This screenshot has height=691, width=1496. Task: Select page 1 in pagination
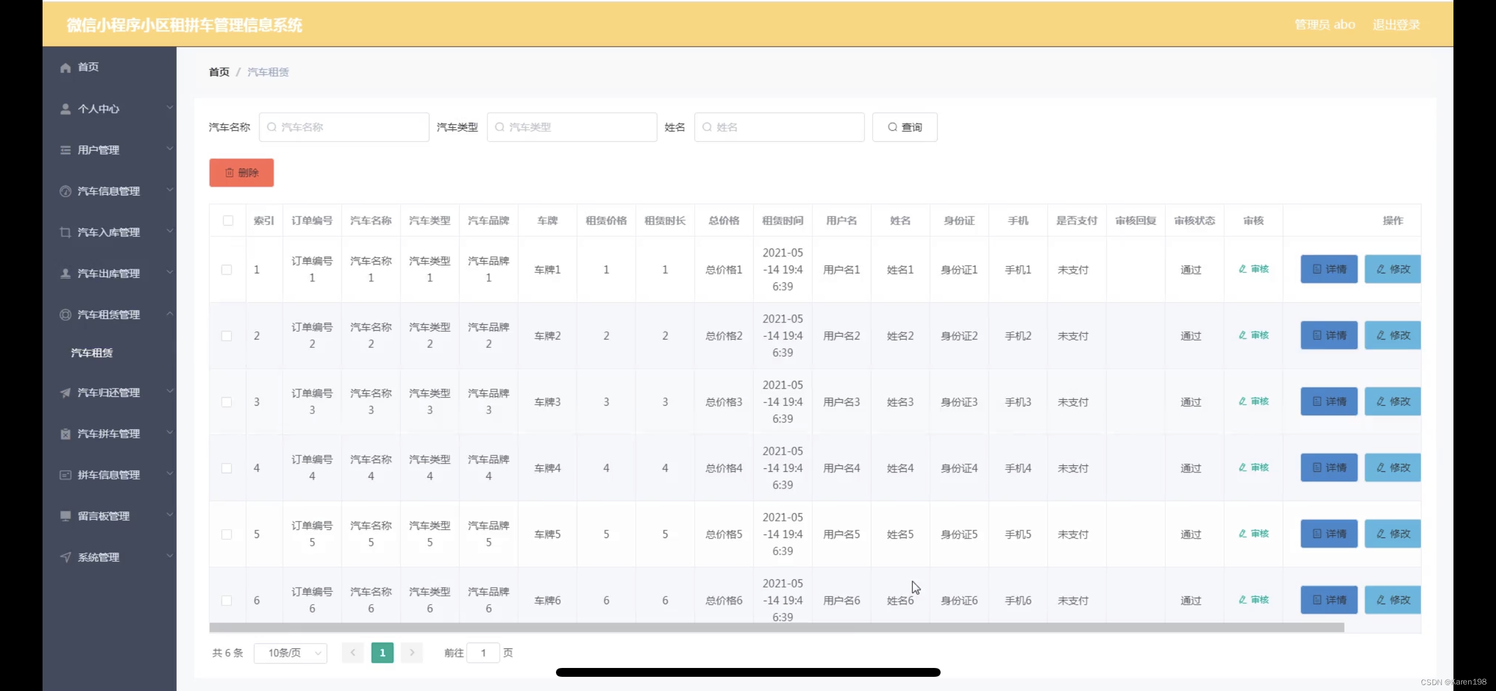[x=382, y=653]
